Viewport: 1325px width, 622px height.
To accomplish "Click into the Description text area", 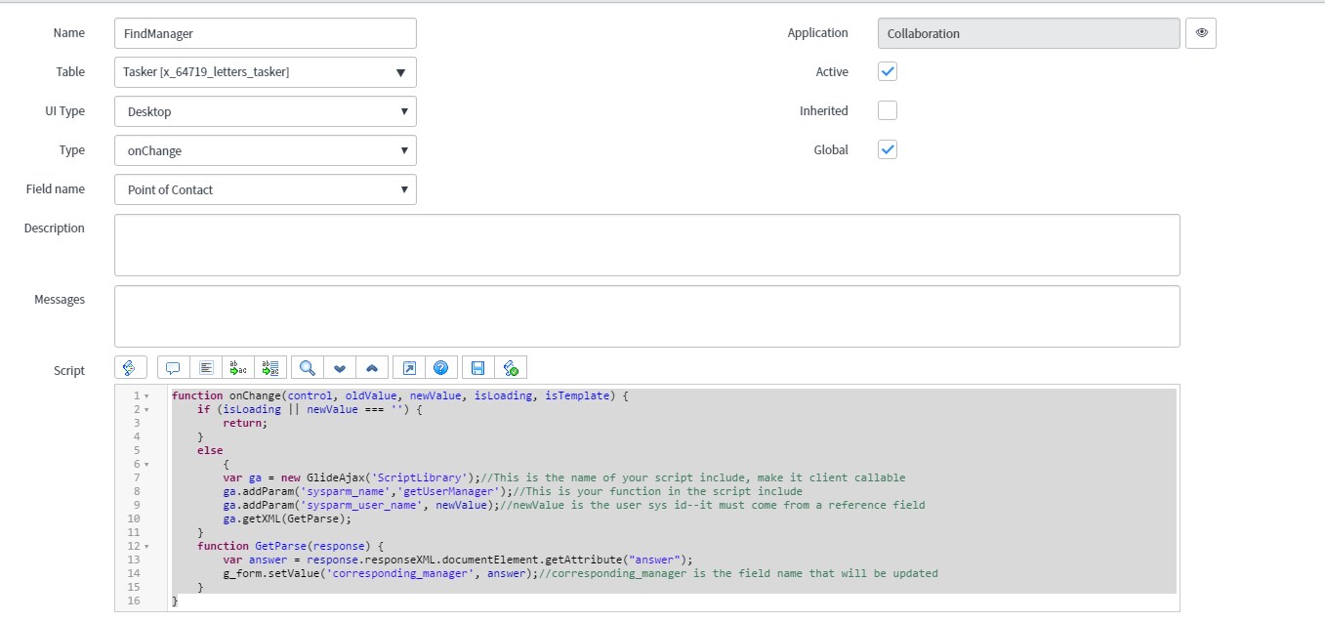I will [647, 245].
